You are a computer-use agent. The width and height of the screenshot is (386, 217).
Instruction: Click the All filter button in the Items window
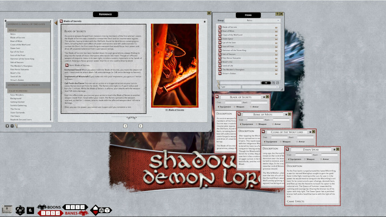point(265,83)
